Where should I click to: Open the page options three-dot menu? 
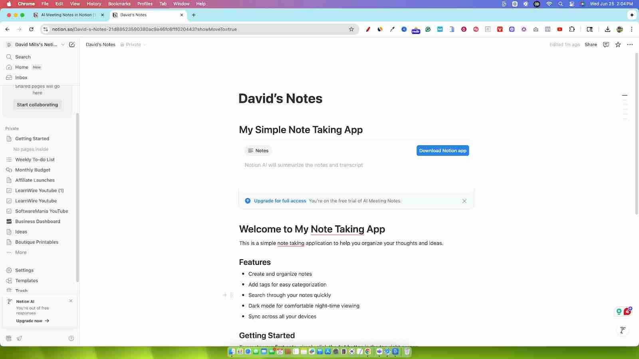630,45
